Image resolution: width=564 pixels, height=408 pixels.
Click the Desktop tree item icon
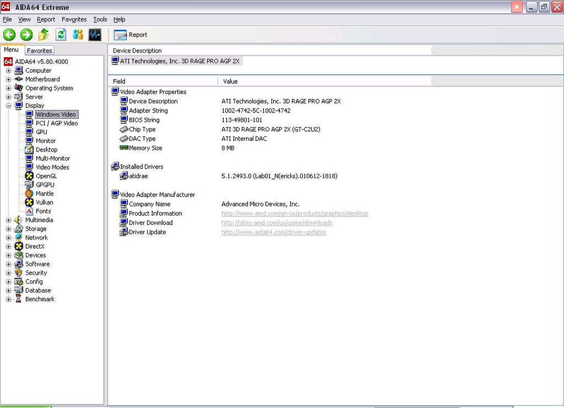click(x=29, y=149)
